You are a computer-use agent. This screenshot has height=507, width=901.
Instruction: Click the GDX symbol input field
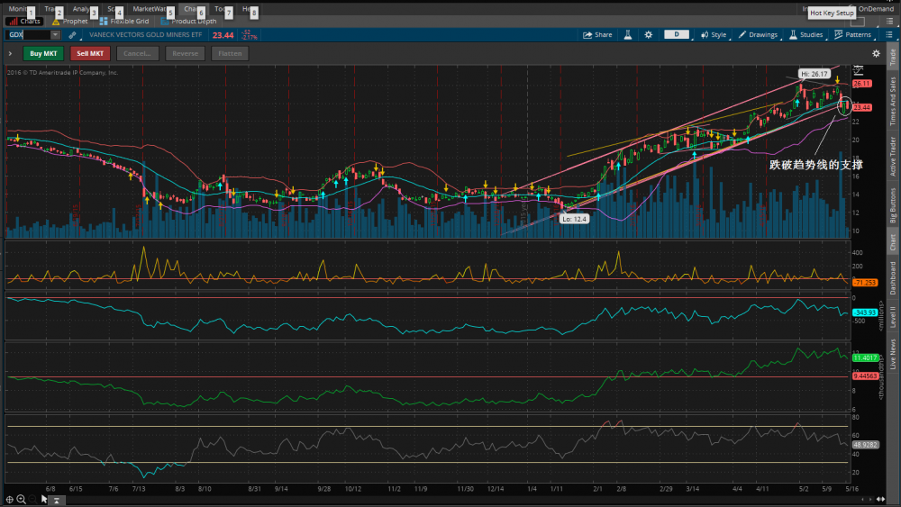29,35
